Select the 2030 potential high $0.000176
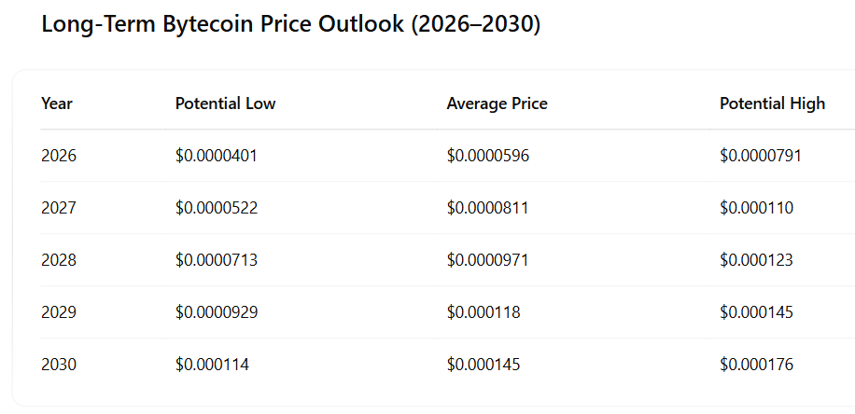The image size is (855, 414). coord(756,365)
